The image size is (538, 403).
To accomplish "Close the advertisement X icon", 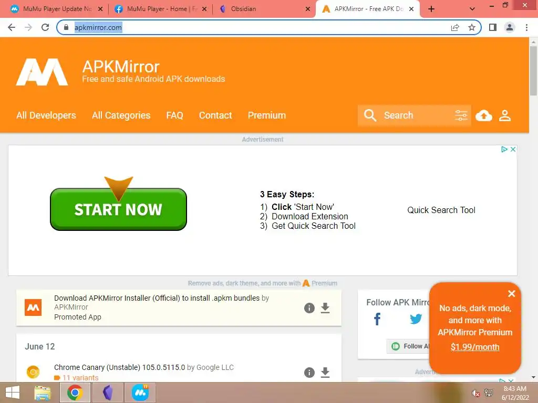I will coord(513,149).
